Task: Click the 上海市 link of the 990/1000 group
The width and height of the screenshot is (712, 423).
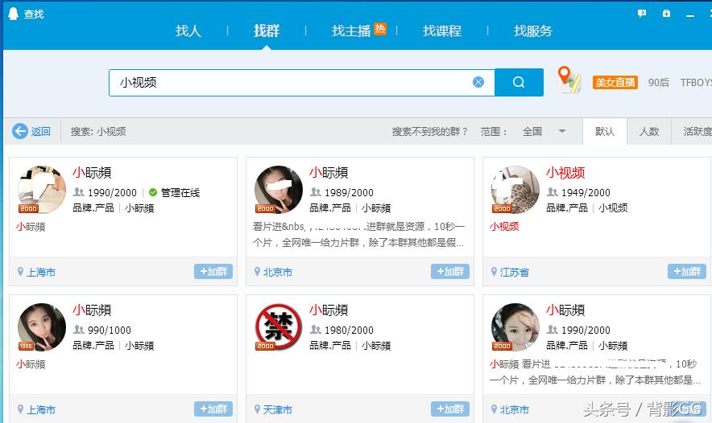Action: click(41, 409)
